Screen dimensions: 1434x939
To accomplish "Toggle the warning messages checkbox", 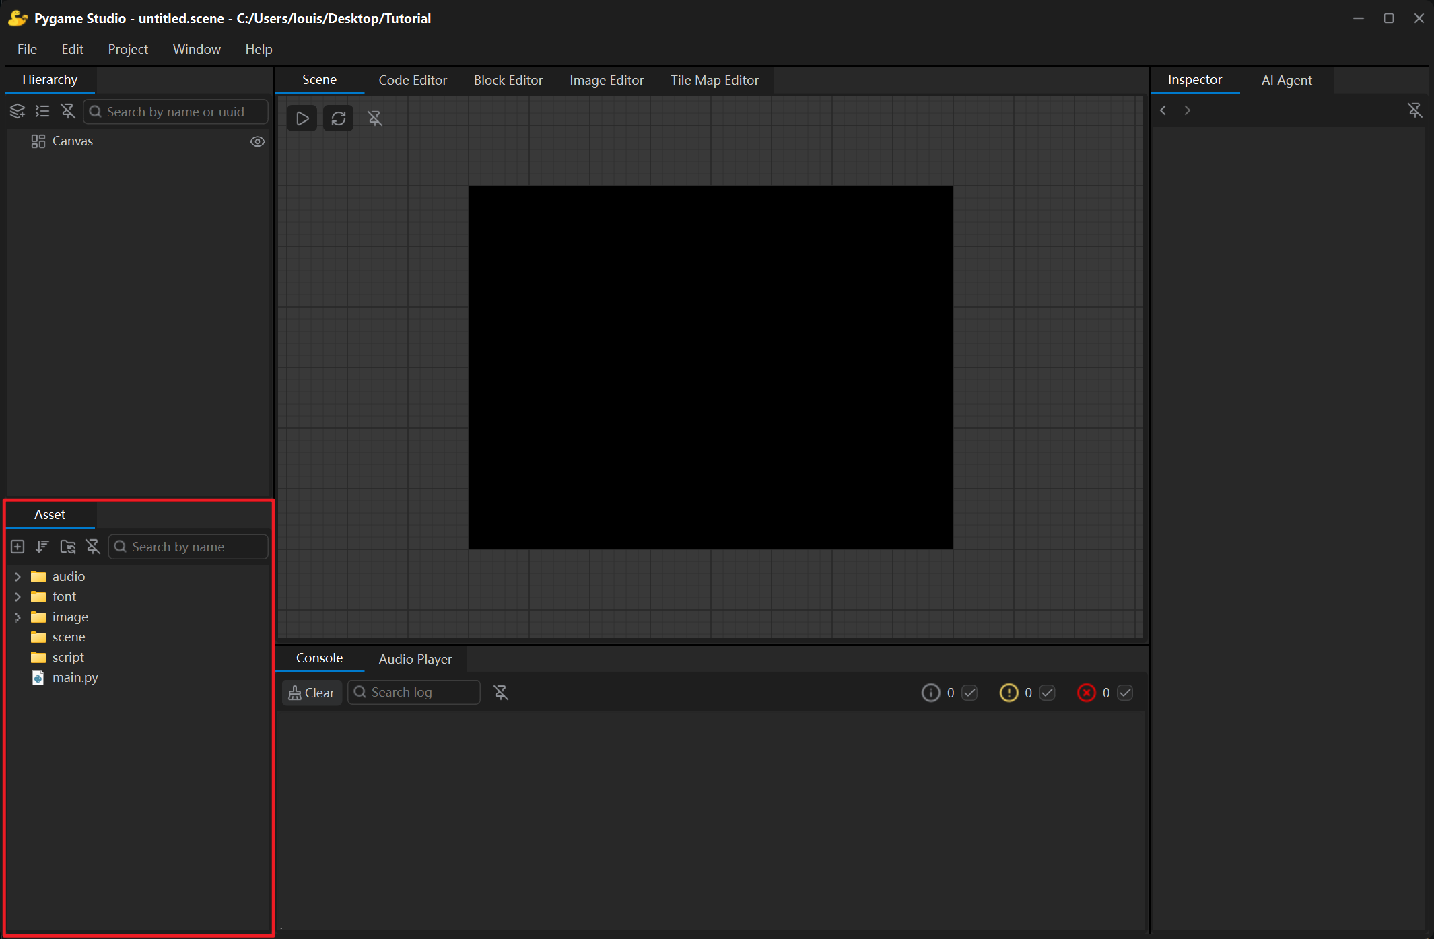I will (x=1047, y=693).
